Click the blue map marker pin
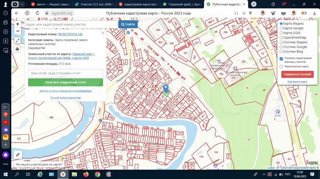This screenshot has width=320, height=179. point(166,89)
